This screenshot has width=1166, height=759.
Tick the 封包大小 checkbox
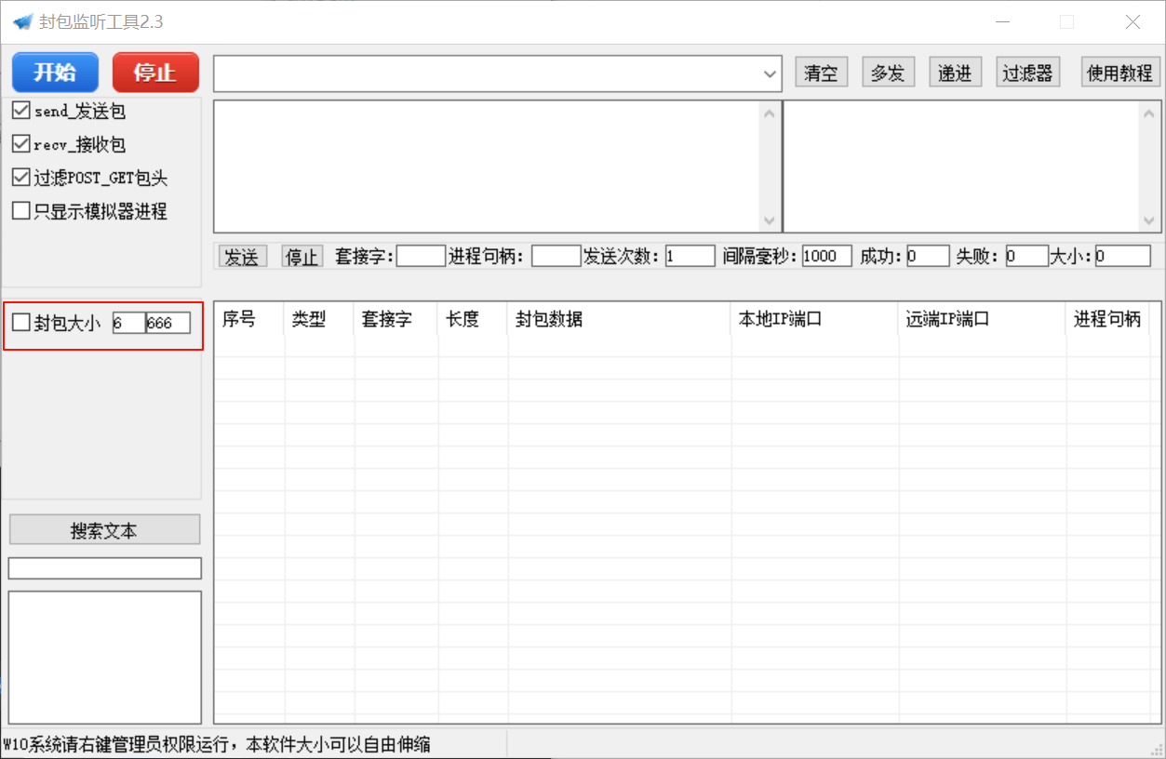coord(20,323)
